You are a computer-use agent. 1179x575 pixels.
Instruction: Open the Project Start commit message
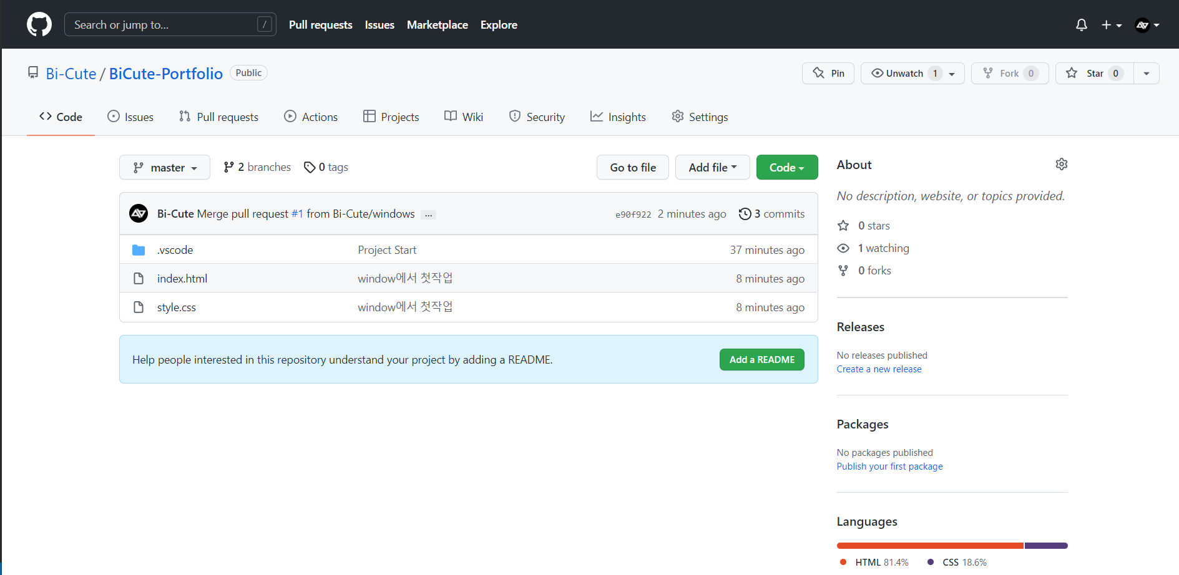point(387,250)
